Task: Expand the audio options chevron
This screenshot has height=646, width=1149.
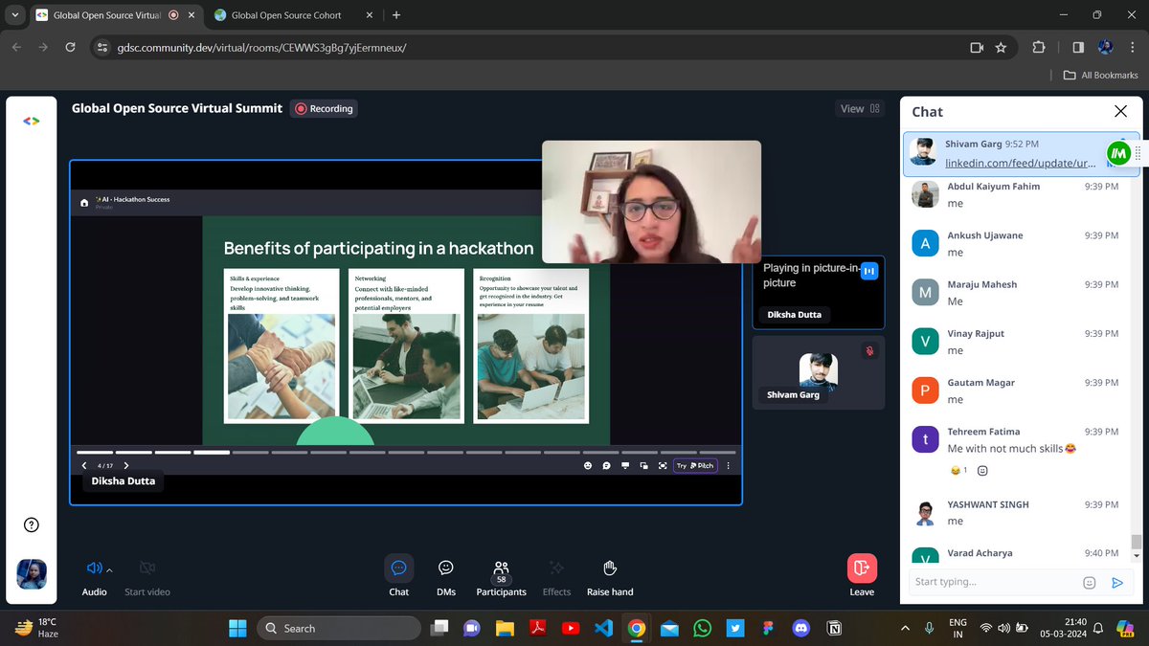Action: 109,569
